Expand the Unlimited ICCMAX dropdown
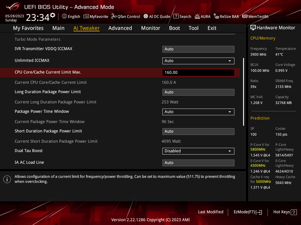Image resolution: width=301 pixels, height=225 pixels. (198, 61)
